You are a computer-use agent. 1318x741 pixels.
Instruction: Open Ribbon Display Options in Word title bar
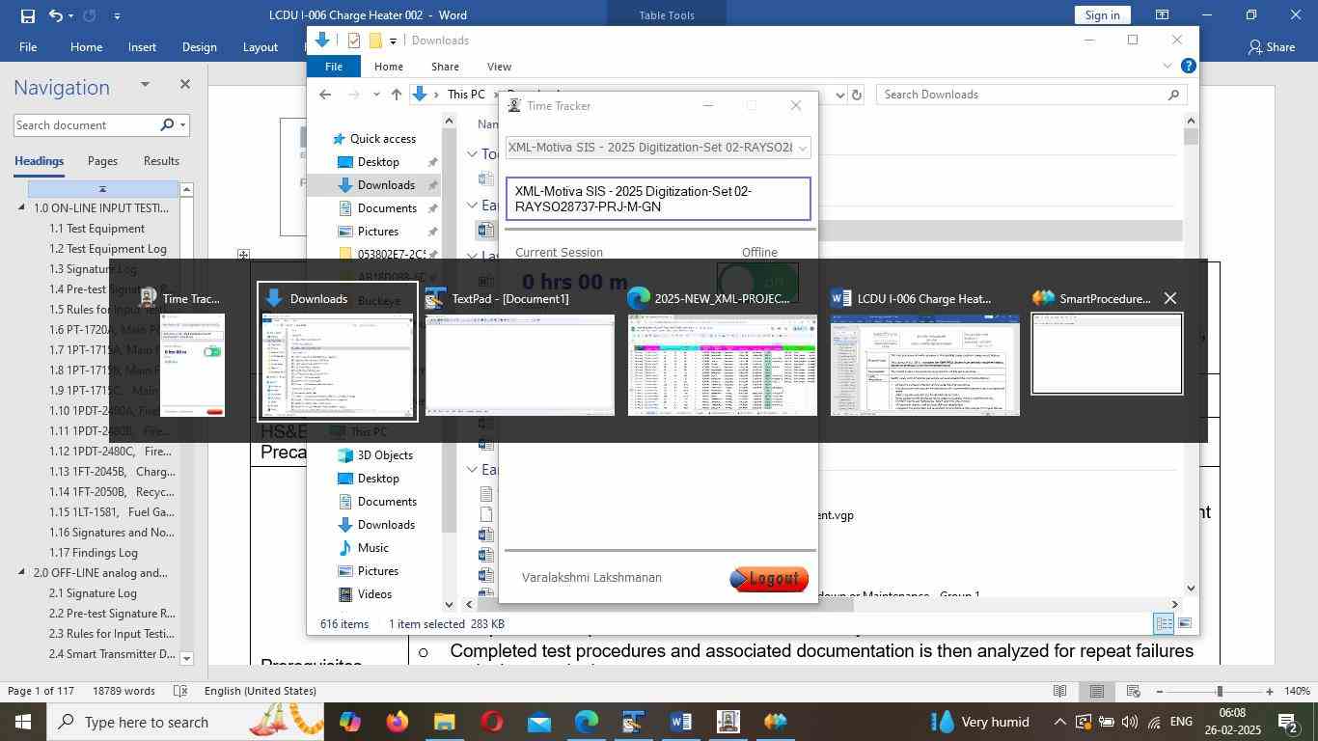(1163, 15)
